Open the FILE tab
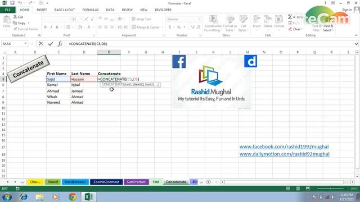The height and width of the screenshot is (202, 360). coord(7,10)
